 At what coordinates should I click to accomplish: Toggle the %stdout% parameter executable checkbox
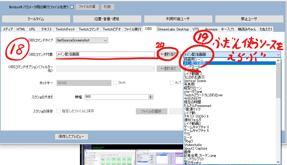point(72,7)
